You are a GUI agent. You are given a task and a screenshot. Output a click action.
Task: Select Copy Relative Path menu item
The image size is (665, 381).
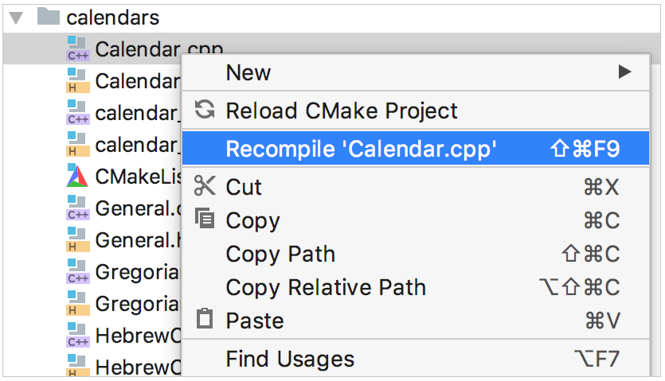pyautogui.click(x=416, y=287)
